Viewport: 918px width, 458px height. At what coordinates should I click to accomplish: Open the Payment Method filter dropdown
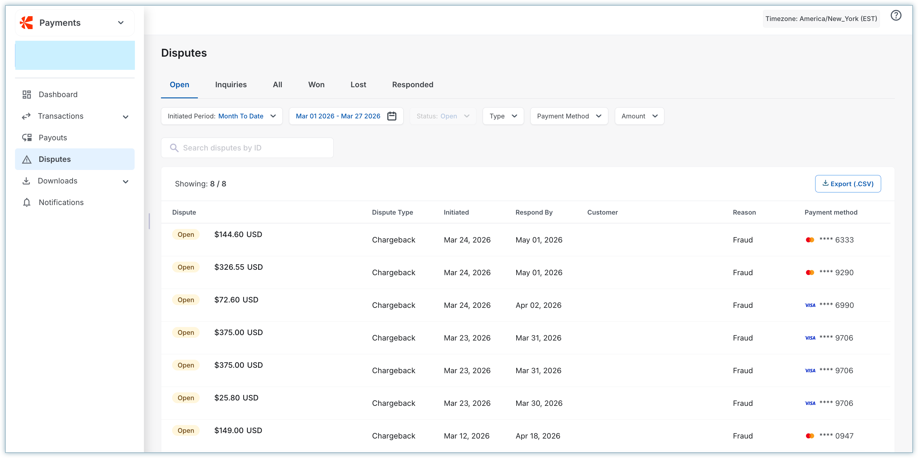click(569, 116)
